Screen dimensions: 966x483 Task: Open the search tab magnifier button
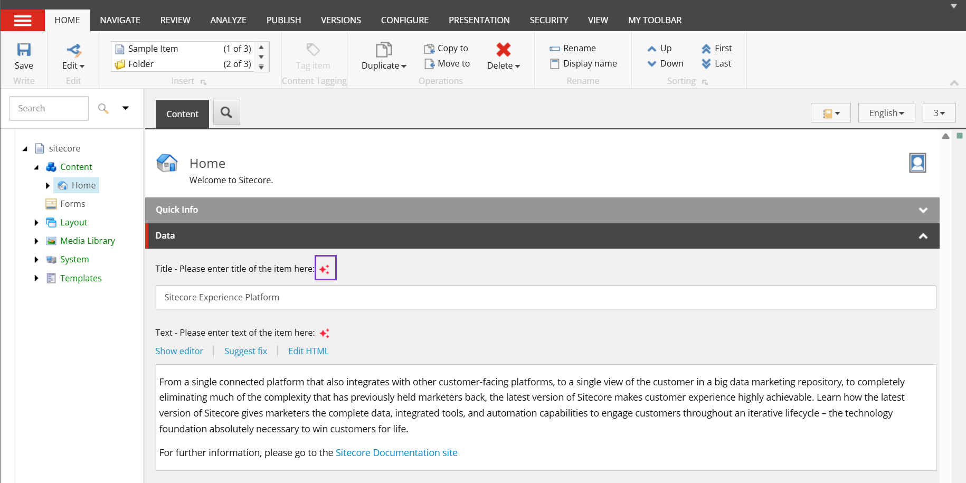pyautogui.click(x=226, y=112)
